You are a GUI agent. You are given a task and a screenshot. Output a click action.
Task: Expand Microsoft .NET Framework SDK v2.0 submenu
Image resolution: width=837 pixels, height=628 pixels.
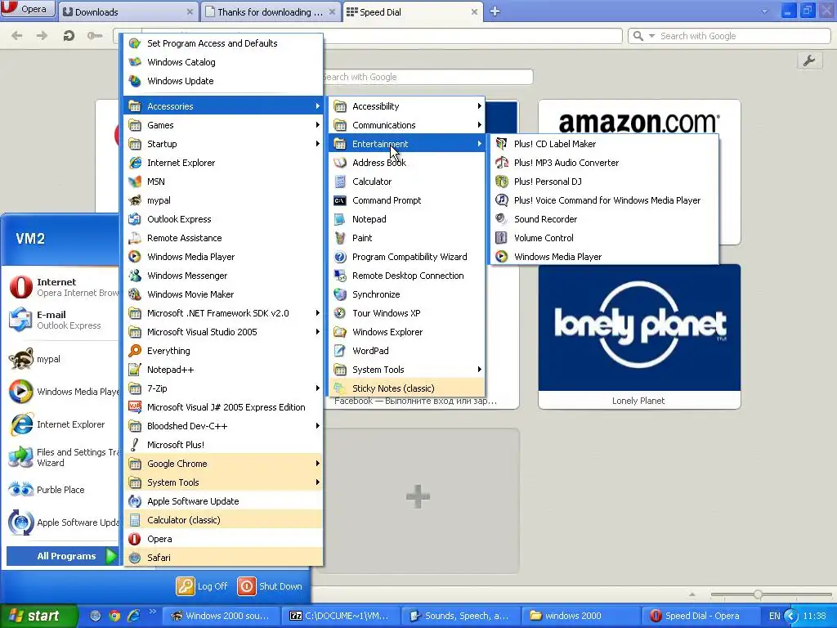click(x=223, y=313)
